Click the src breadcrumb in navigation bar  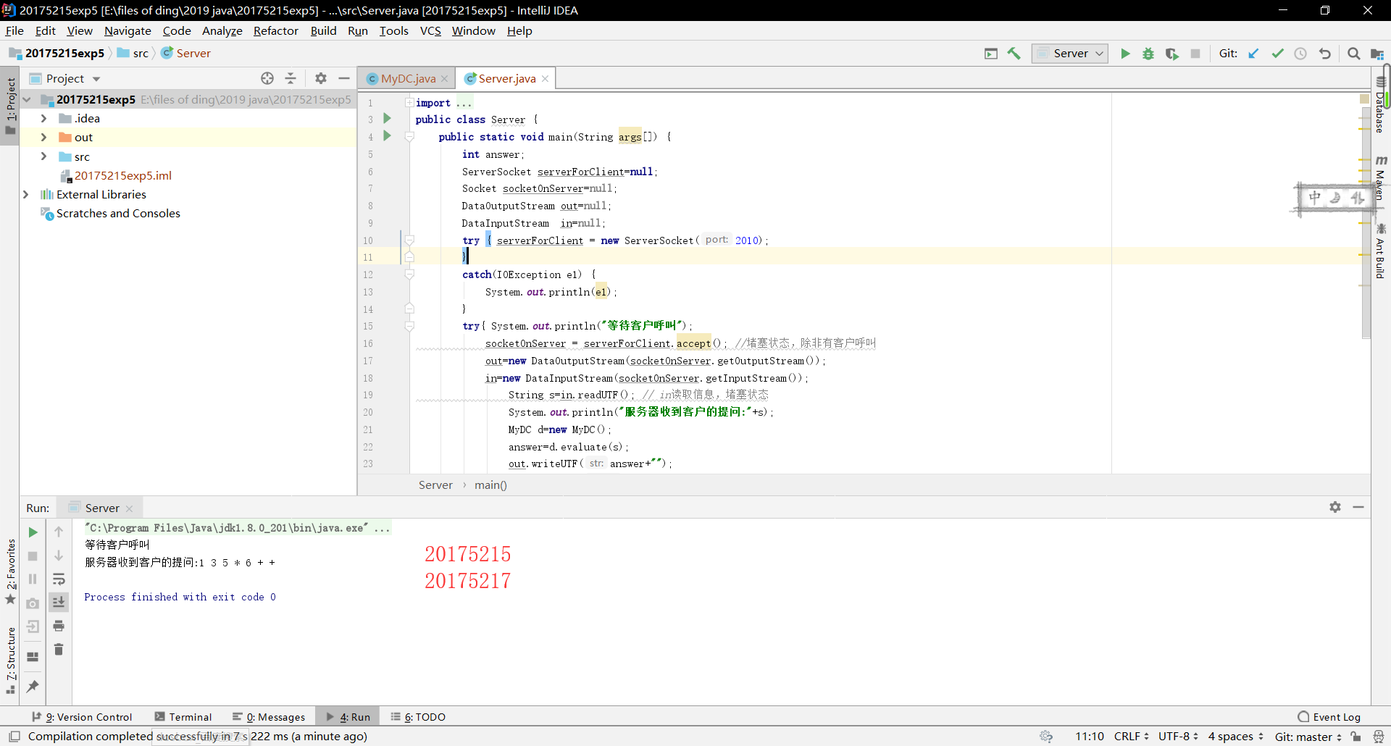point(133,53)
